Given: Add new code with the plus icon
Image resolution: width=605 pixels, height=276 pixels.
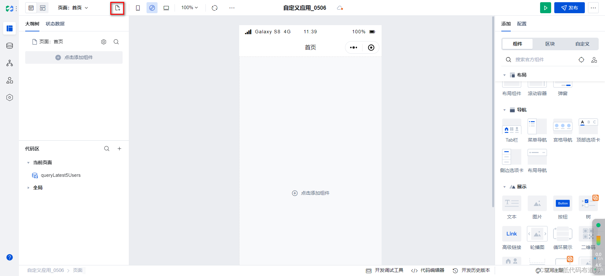Looking at the screenshot, I should coord(119,149).
